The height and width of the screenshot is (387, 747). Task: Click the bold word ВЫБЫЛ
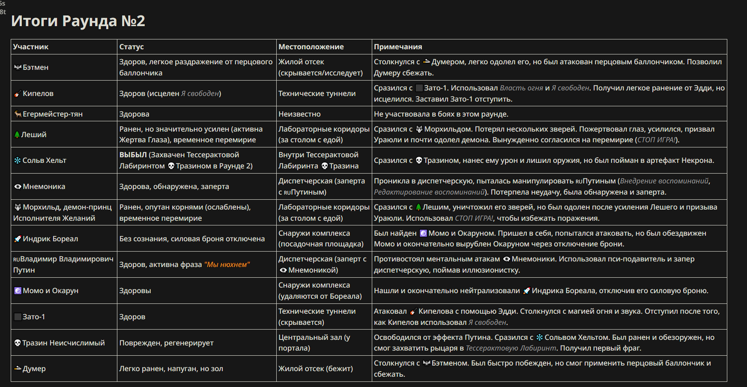pyautogui.click(x=133, y=155)
